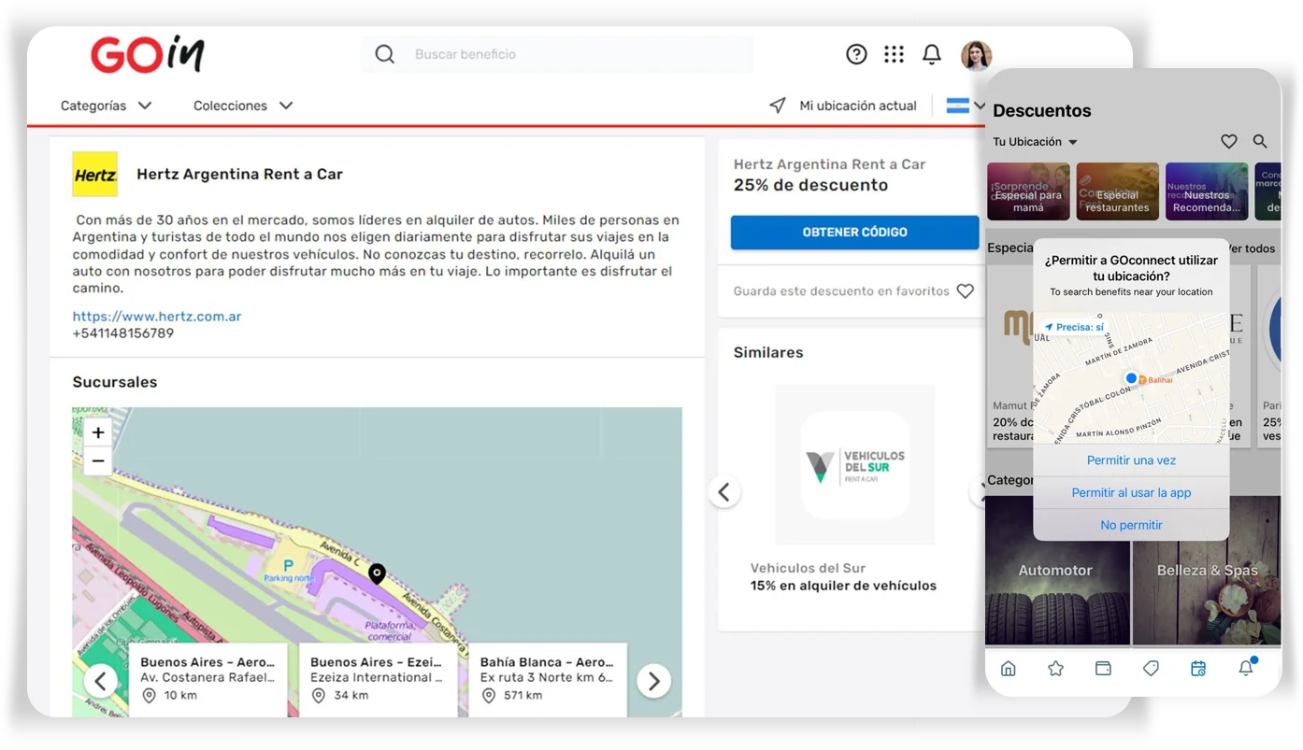Tap the star icon in mobile bottom bar
Screen dimensions: 1303x750
[1055, 668]
